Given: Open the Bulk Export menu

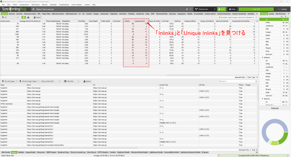Looking at the screenshot, I should pos(36,5).
